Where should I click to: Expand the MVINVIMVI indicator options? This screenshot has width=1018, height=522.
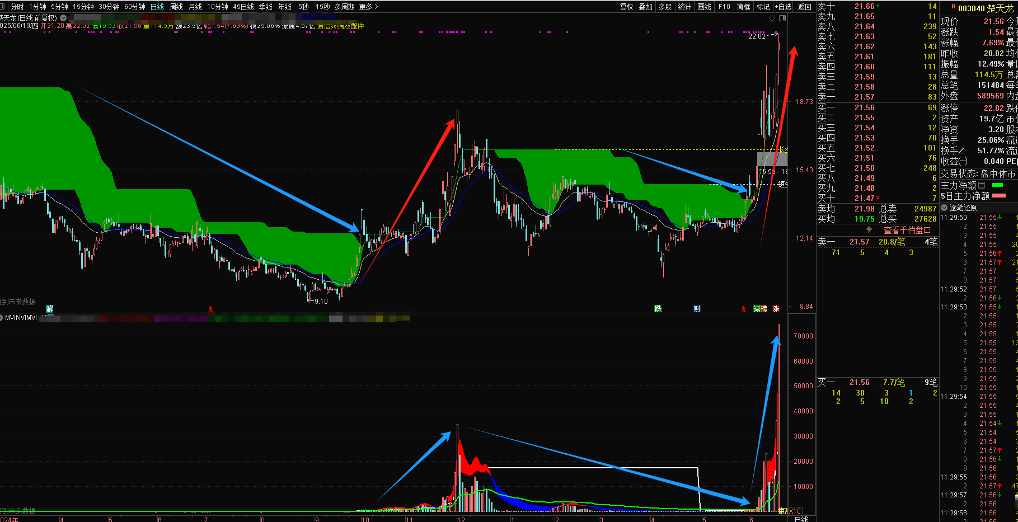point(2,317)
